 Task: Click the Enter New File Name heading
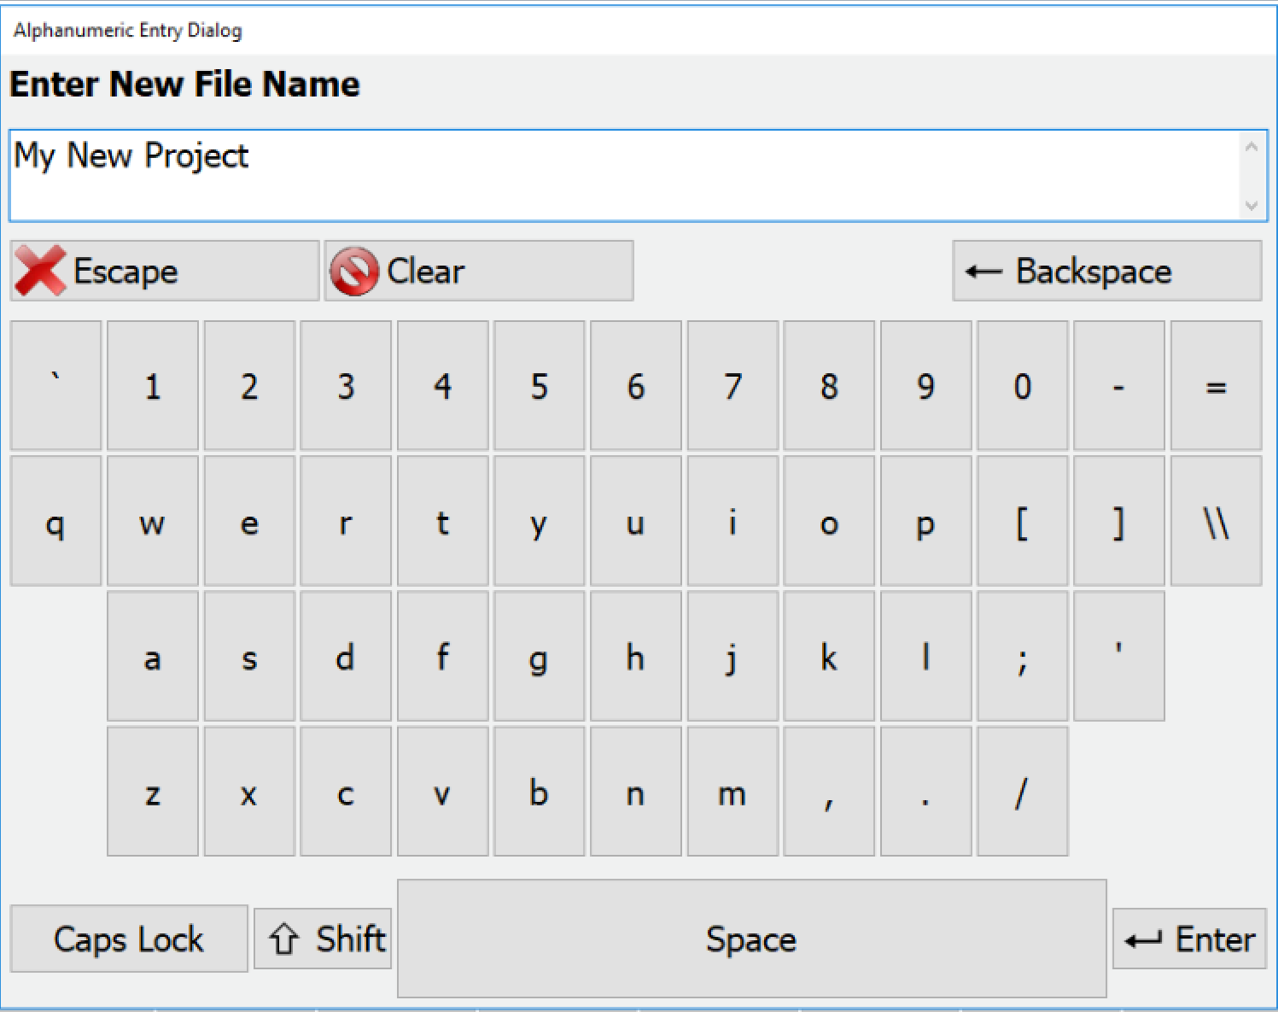[x=184, y=84]
